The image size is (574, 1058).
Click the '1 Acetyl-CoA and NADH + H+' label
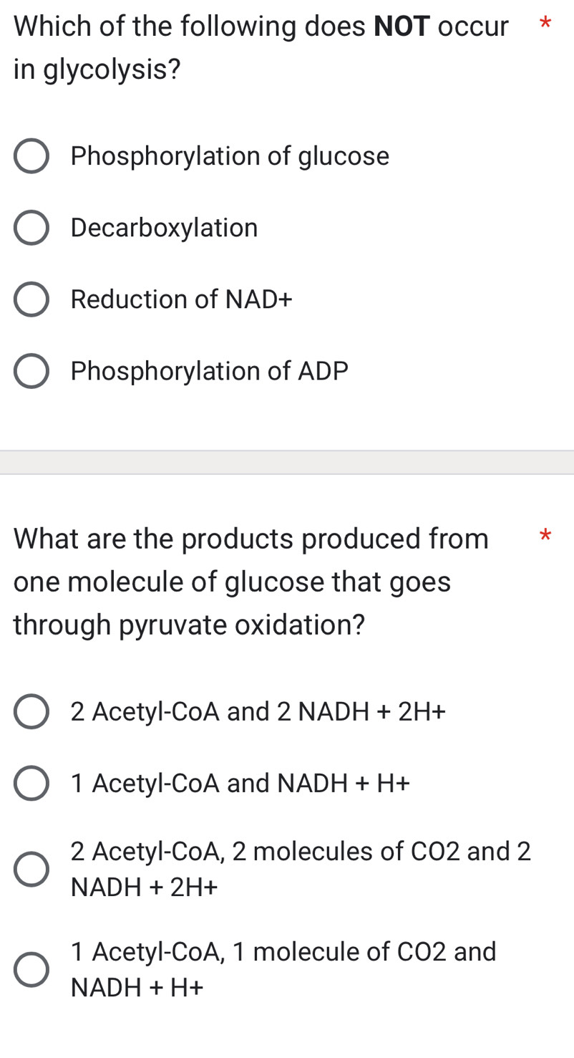240,782
